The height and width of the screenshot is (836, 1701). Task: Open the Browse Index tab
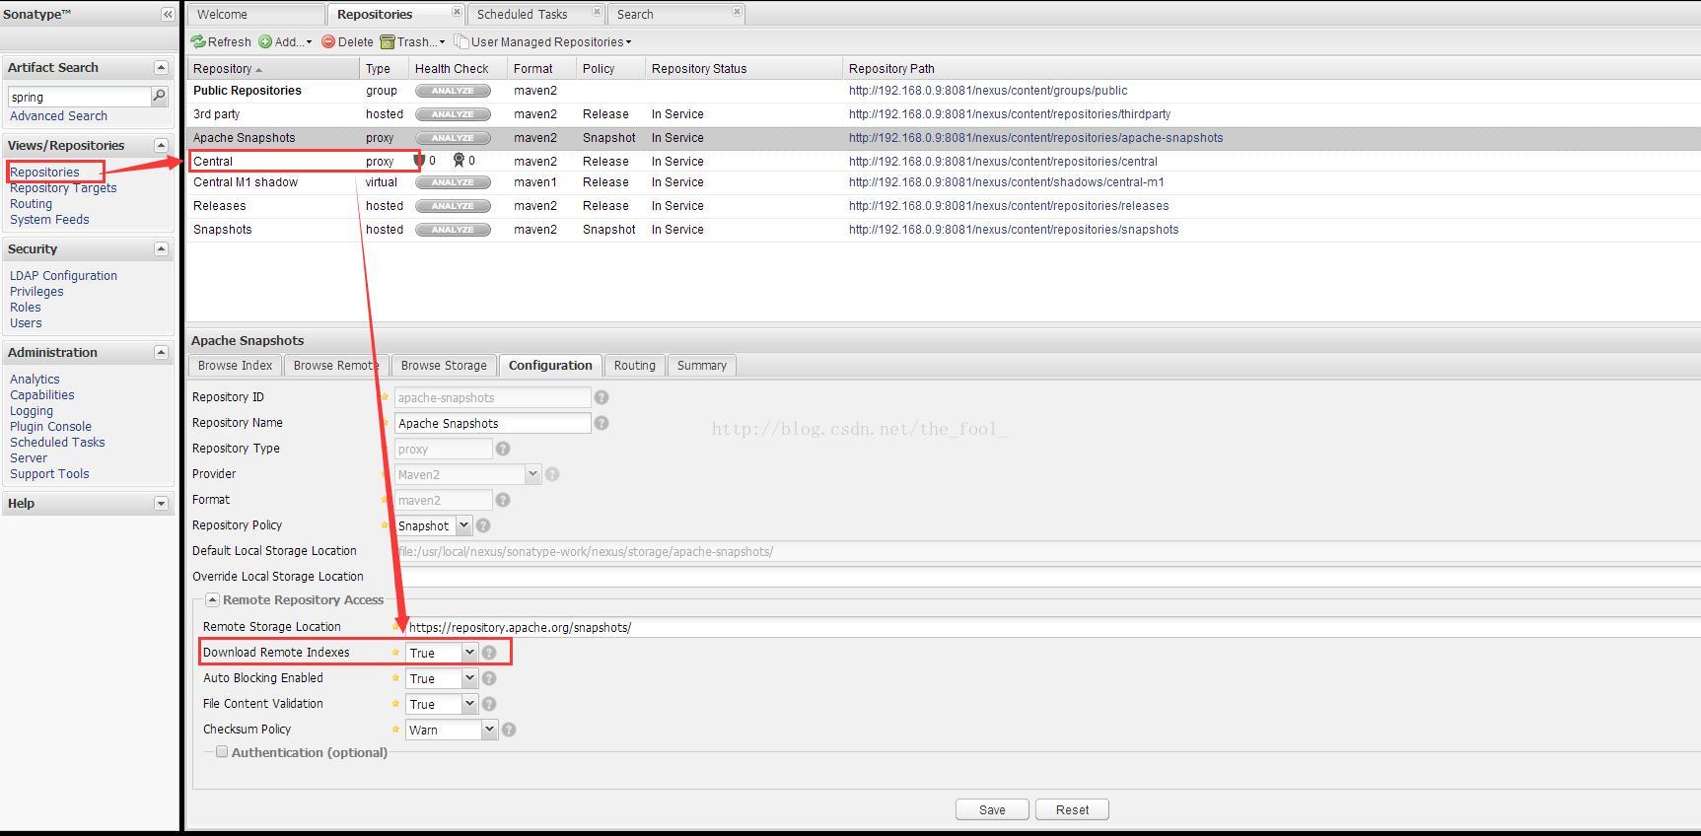point(235,365)
